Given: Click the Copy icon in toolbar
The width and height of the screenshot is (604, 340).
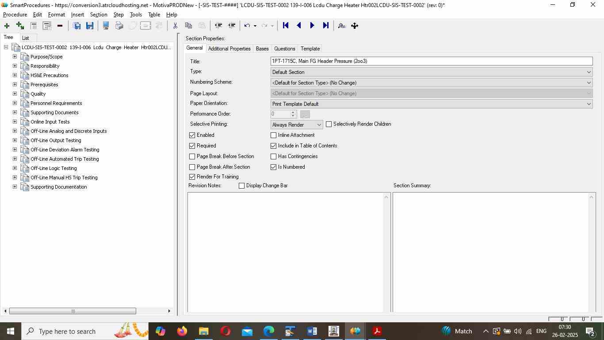Looking at the screenshot, I should click(x=188, y=26).
